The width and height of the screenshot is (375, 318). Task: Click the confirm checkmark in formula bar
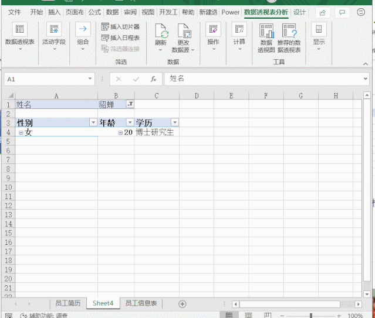coord(136,79)
